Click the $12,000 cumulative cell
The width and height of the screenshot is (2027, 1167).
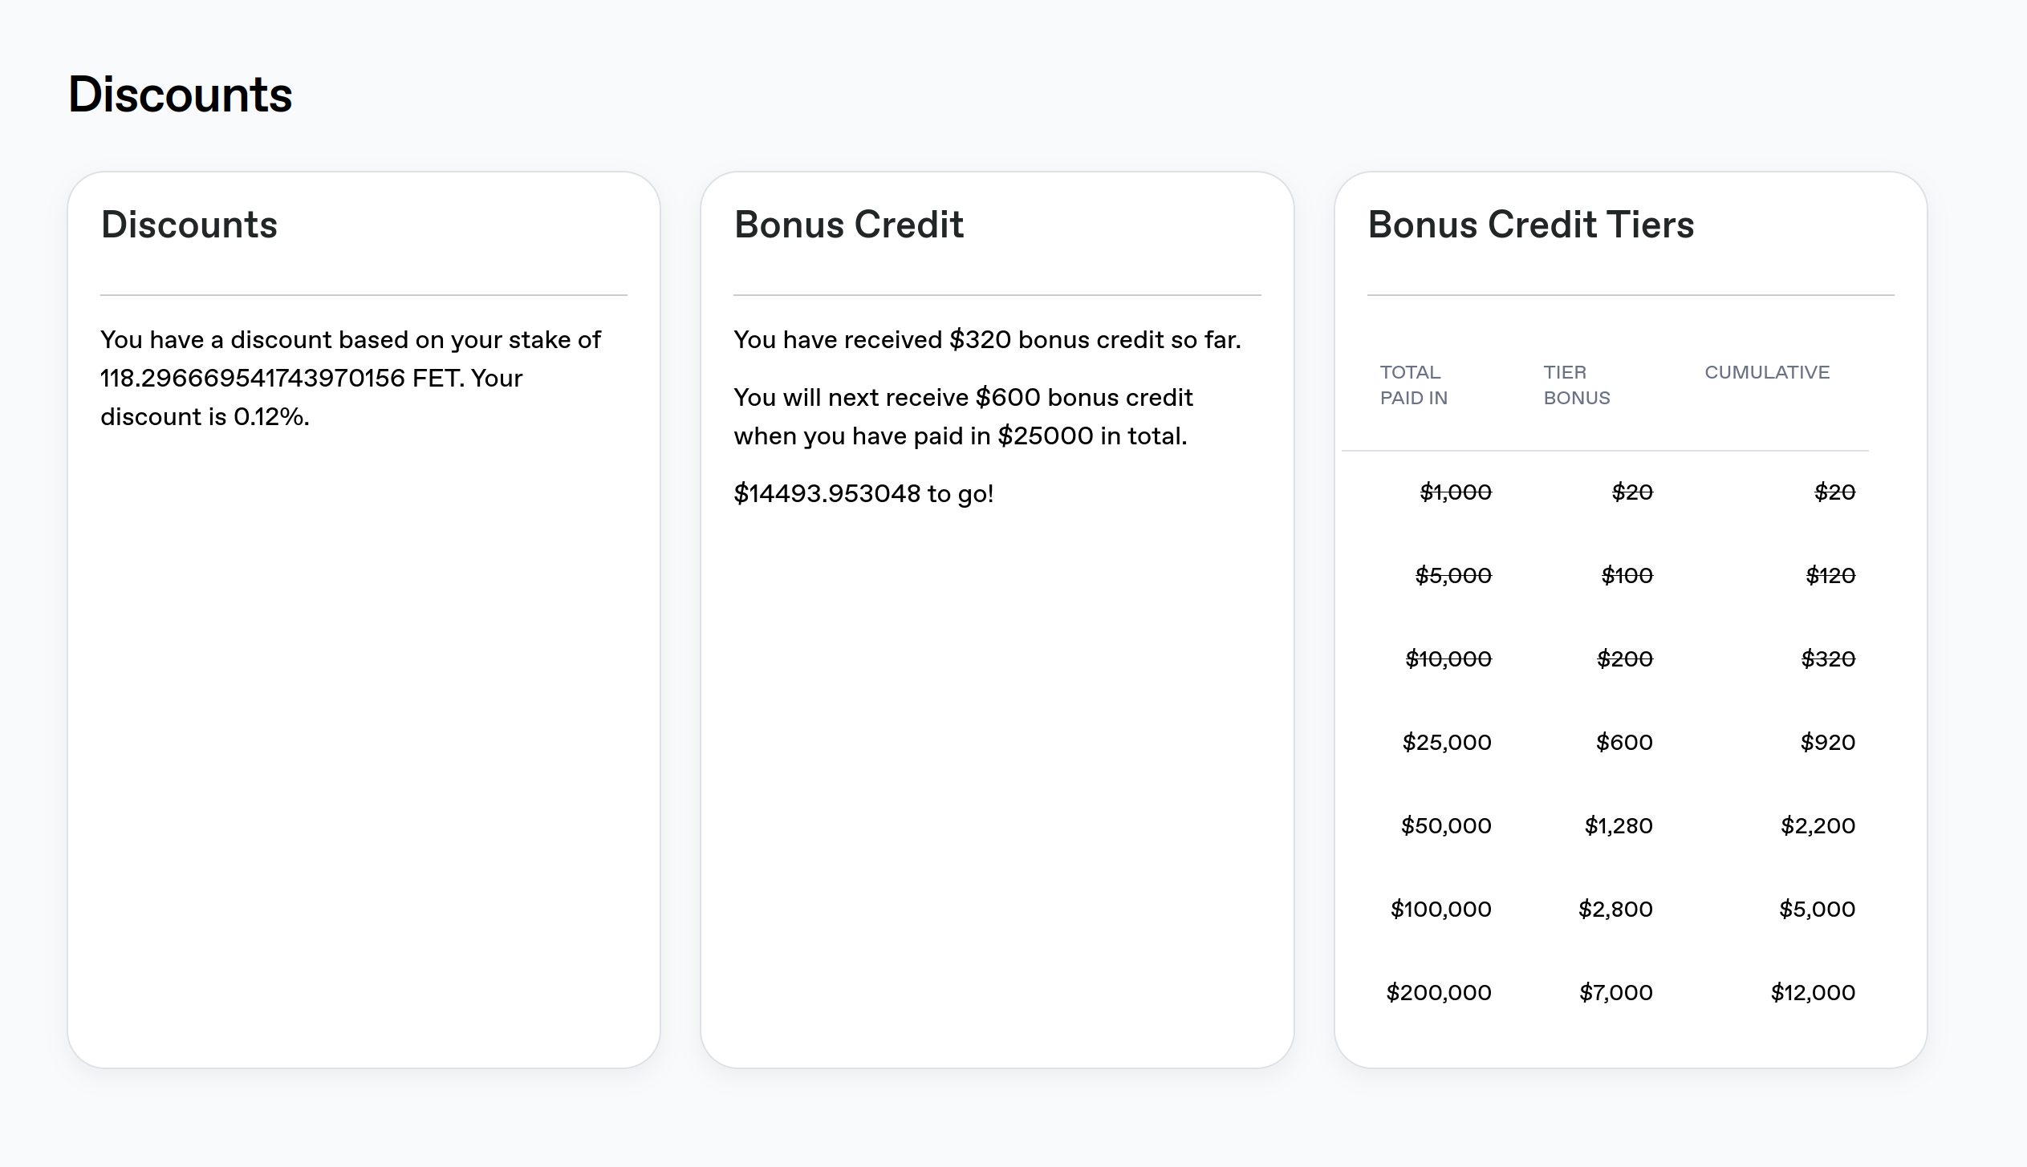(1812, 992)
